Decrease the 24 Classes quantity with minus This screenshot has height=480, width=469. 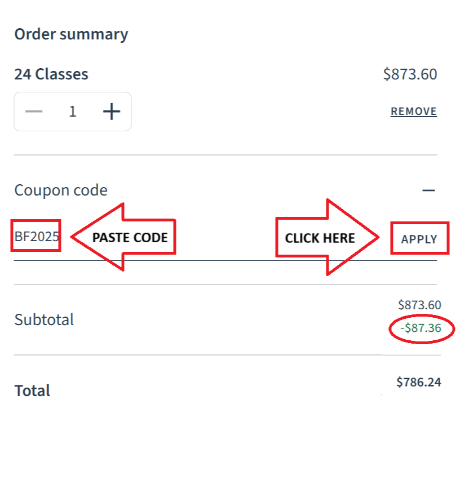(x=34, y=112)
